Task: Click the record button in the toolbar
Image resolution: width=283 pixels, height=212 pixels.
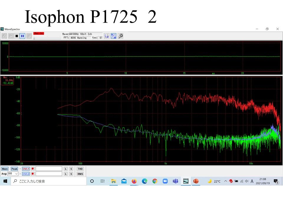Action: 29,36
